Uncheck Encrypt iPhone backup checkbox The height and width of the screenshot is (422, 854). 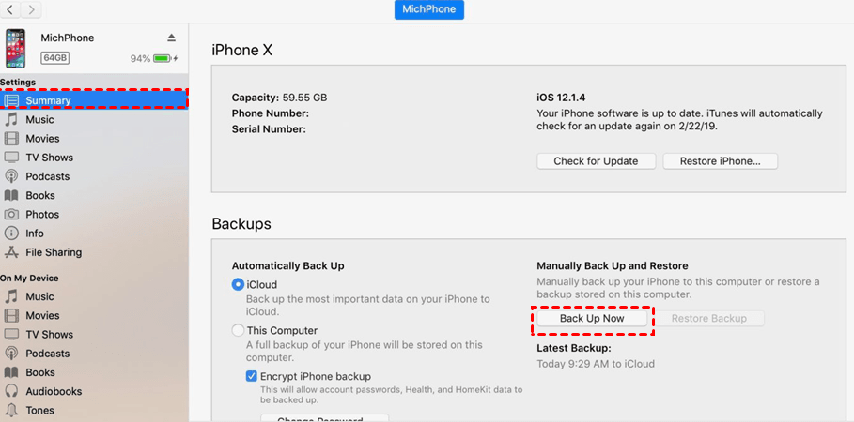coord(252,376)
